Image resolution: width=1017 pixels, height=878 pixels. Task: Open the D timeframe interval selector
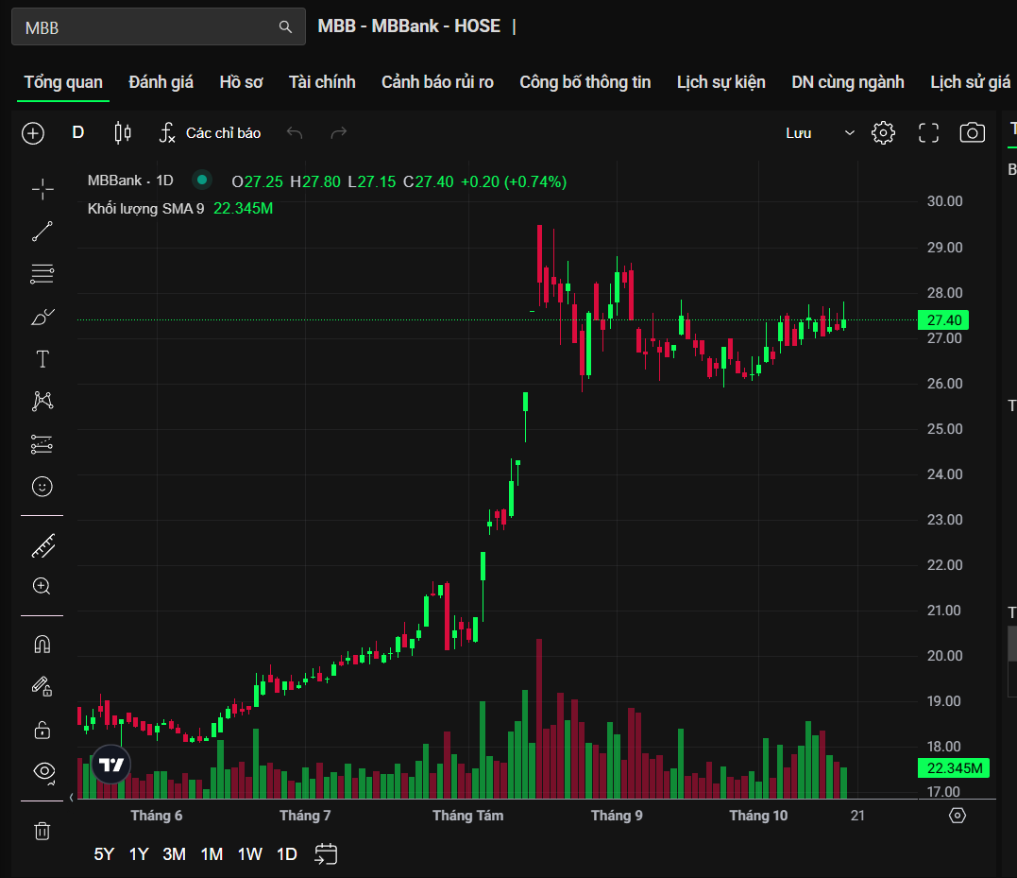coord(78,133)
